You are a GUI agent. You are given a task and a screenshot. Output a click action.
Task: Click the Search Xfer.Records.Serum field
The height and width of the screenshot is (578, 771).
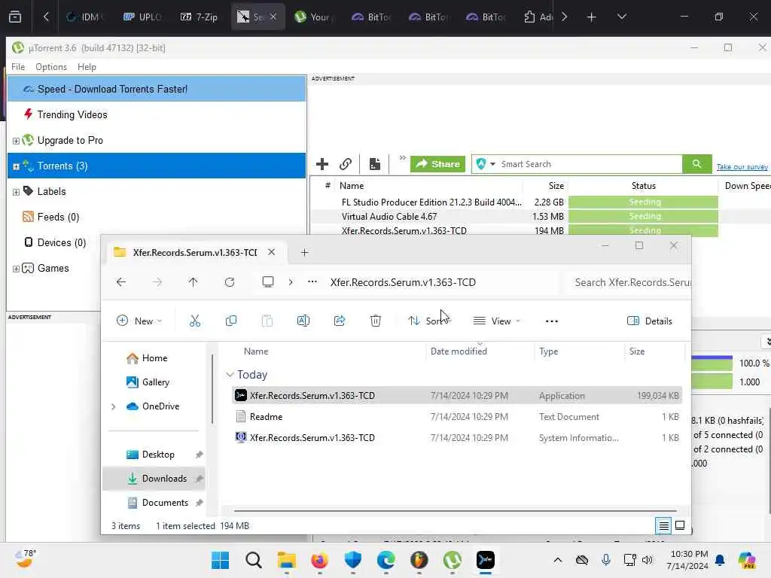pyautogui.click(x=629, y=283)
